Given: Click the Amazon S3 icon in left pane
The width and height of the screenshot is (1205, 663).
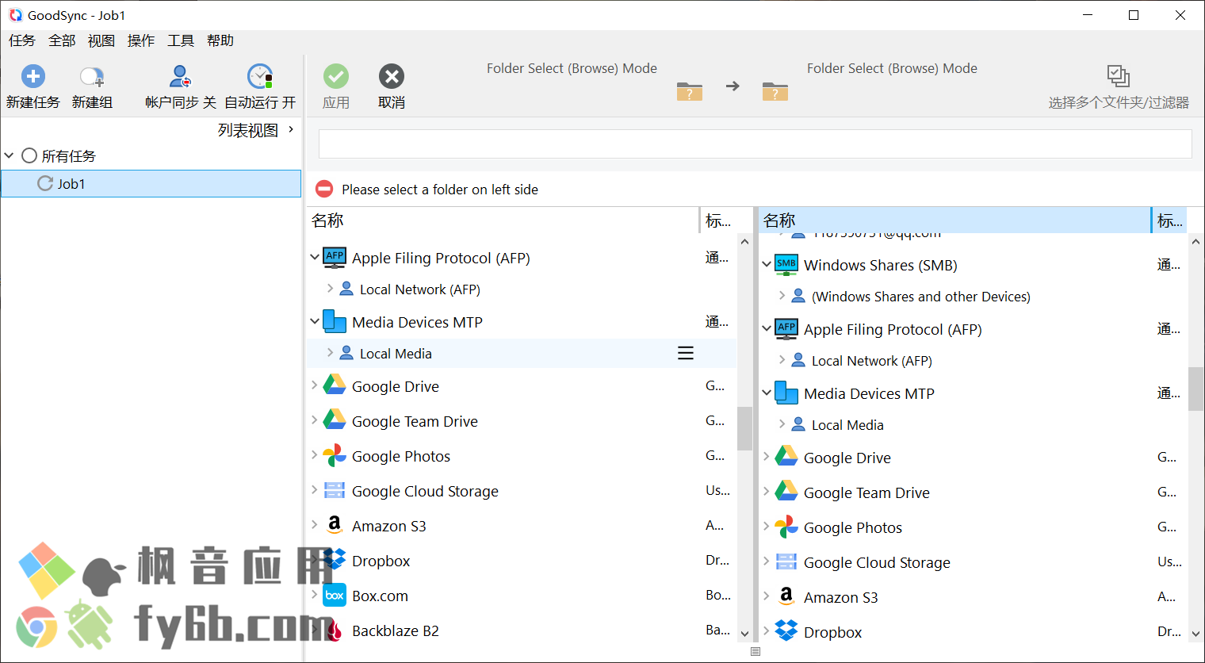Looking at the screenshot, I should [335, 525].
